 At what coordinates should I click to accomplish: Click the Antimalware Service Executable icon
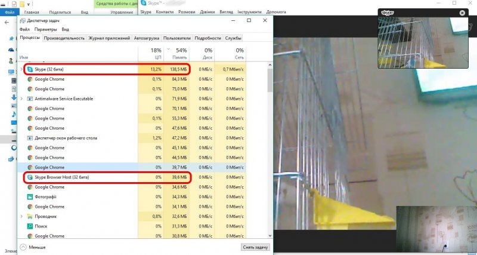[30, 99]
